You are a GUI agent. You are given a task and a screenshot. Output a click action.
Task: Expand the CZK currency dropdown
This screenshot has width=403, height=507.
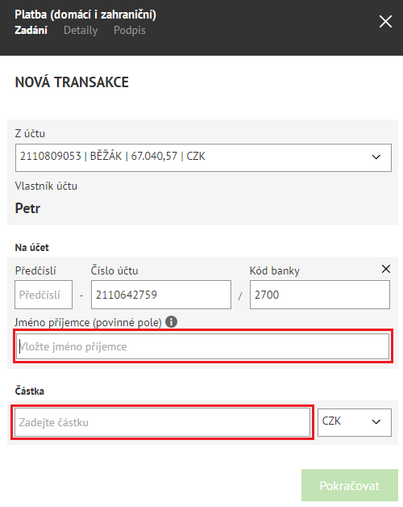tap(355, 422)
